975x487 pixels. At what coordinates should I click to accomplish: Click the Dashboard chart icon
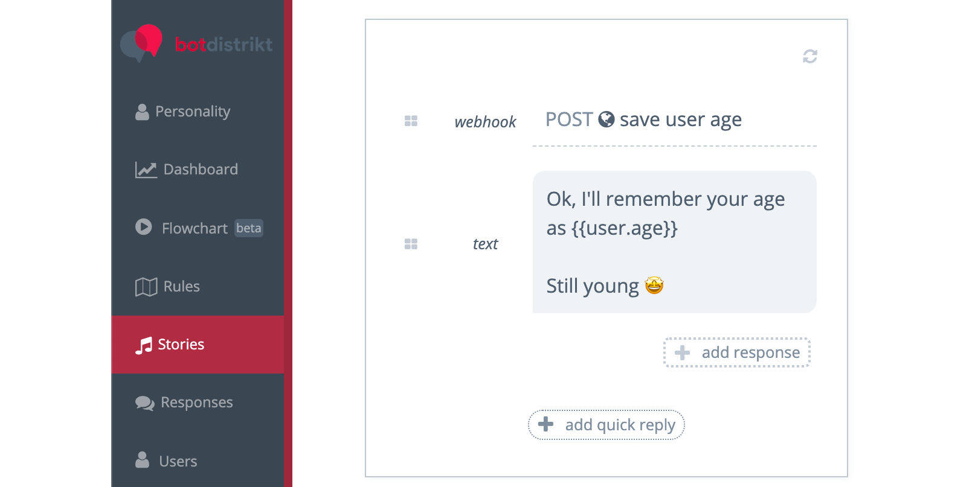coord(146,170)
